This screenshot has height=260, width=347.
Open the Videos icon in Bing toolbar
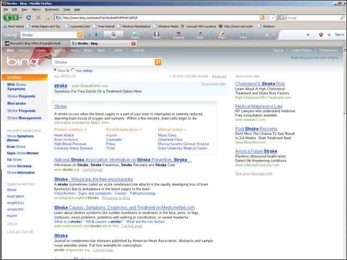pyautogui.click(x=157, y=35)
